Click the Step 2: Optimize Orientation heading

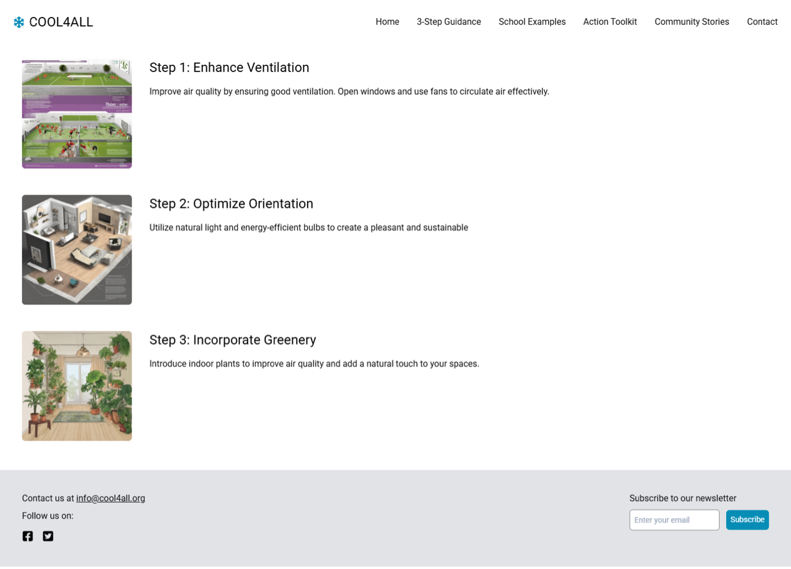231,203
